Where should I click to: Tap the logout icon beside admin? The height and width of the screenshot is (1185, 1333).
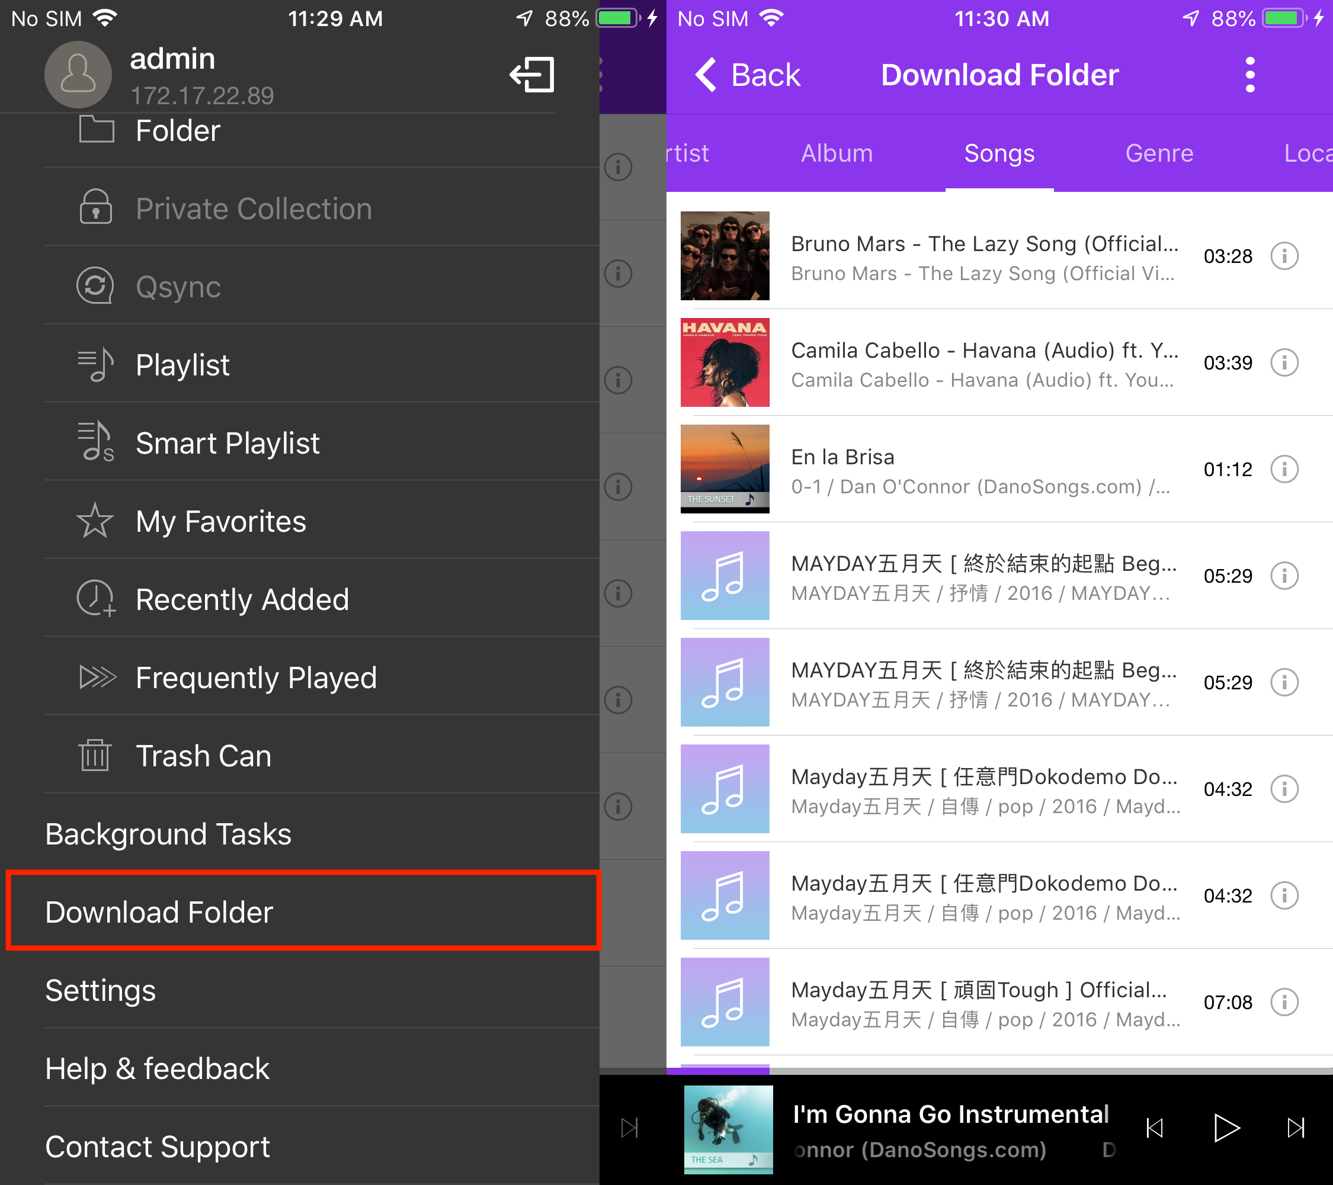531,74
